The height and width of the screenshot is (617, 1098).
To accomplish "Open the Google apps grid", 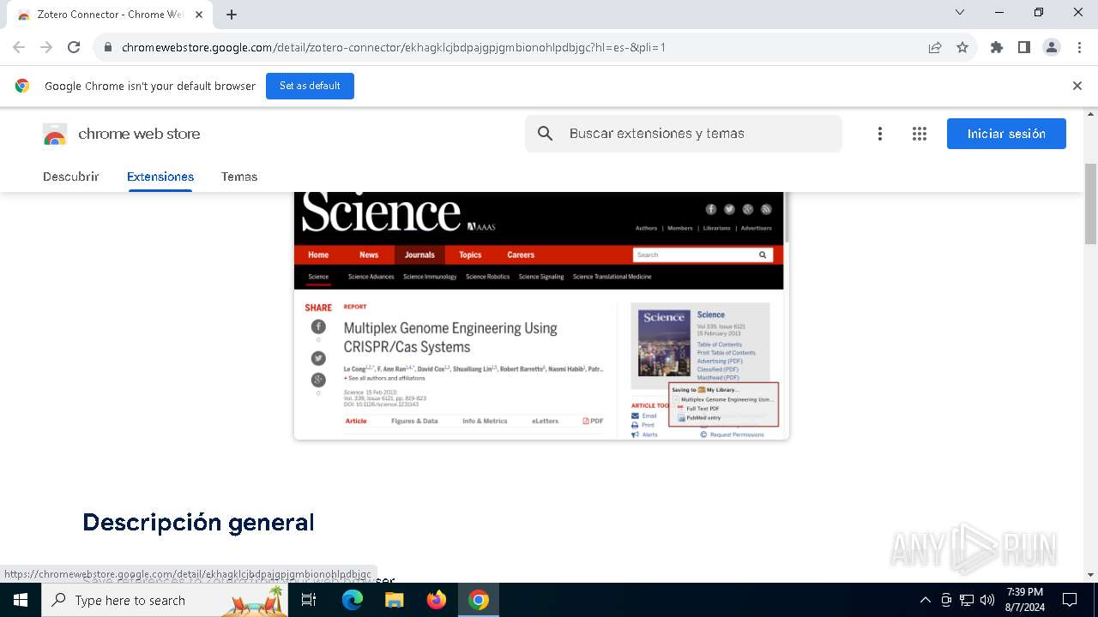I will [x=920, y=134].
